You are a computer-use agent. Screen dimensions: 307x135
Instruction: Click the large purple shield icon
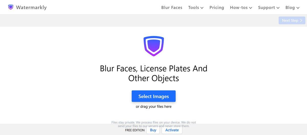coord(153,46)
